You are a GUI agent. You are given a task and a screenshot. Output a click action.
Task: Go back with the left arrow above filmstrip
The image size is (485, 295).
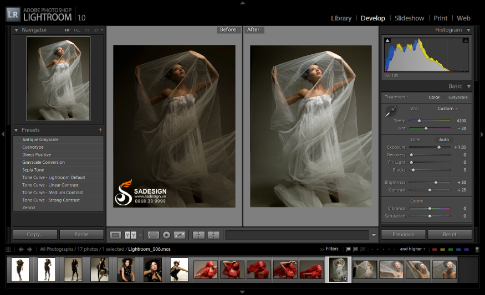tap(21, 249)
